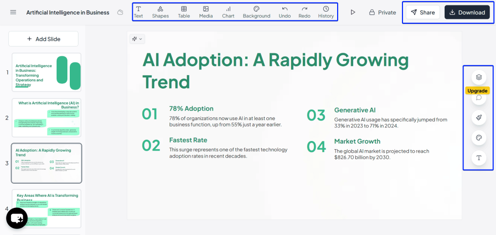Toggle the Private visibility setting
The height and width of the screenshot is (235, 496).
[382, 12]
